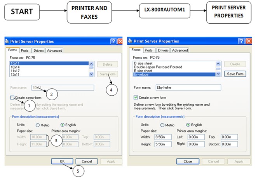Screen dimensions: 258x180
Task: Check Create a new form in left dialog
Action: 12,98
